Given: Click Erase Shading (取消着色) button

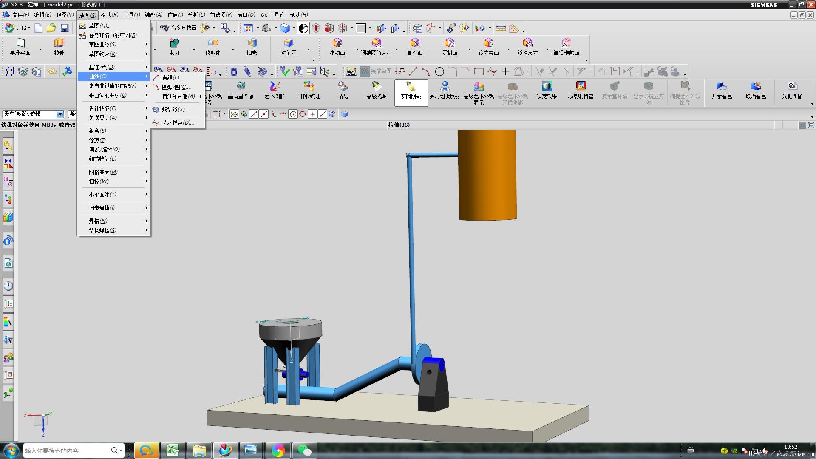Looking at the screenshot, I should point(756,91).
